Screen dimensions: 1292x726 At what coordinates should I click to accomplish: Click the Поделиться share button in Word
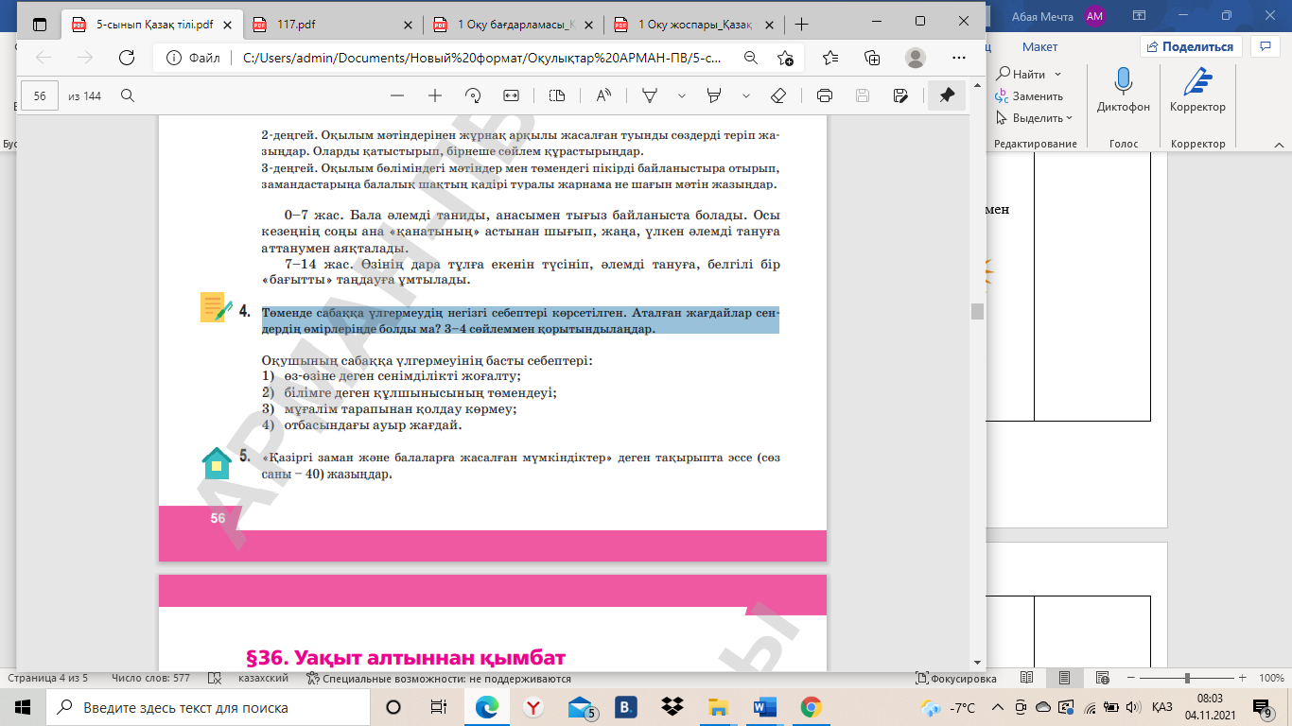pos(1189,46)
